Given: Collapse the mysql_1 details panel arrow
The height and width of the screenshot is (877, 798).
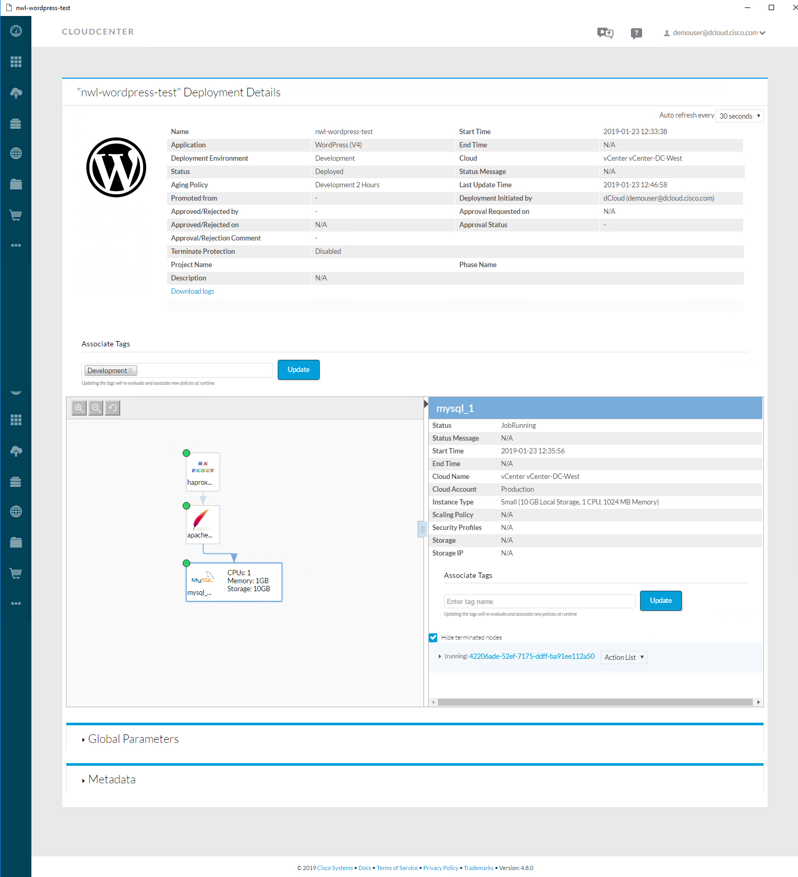Looking at the screenshot, I should [x=426, y=404].
